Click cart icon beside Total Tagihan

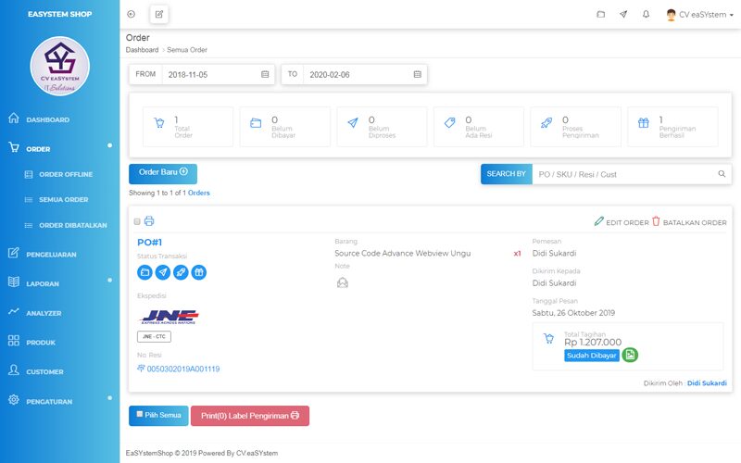coord(548,338)
